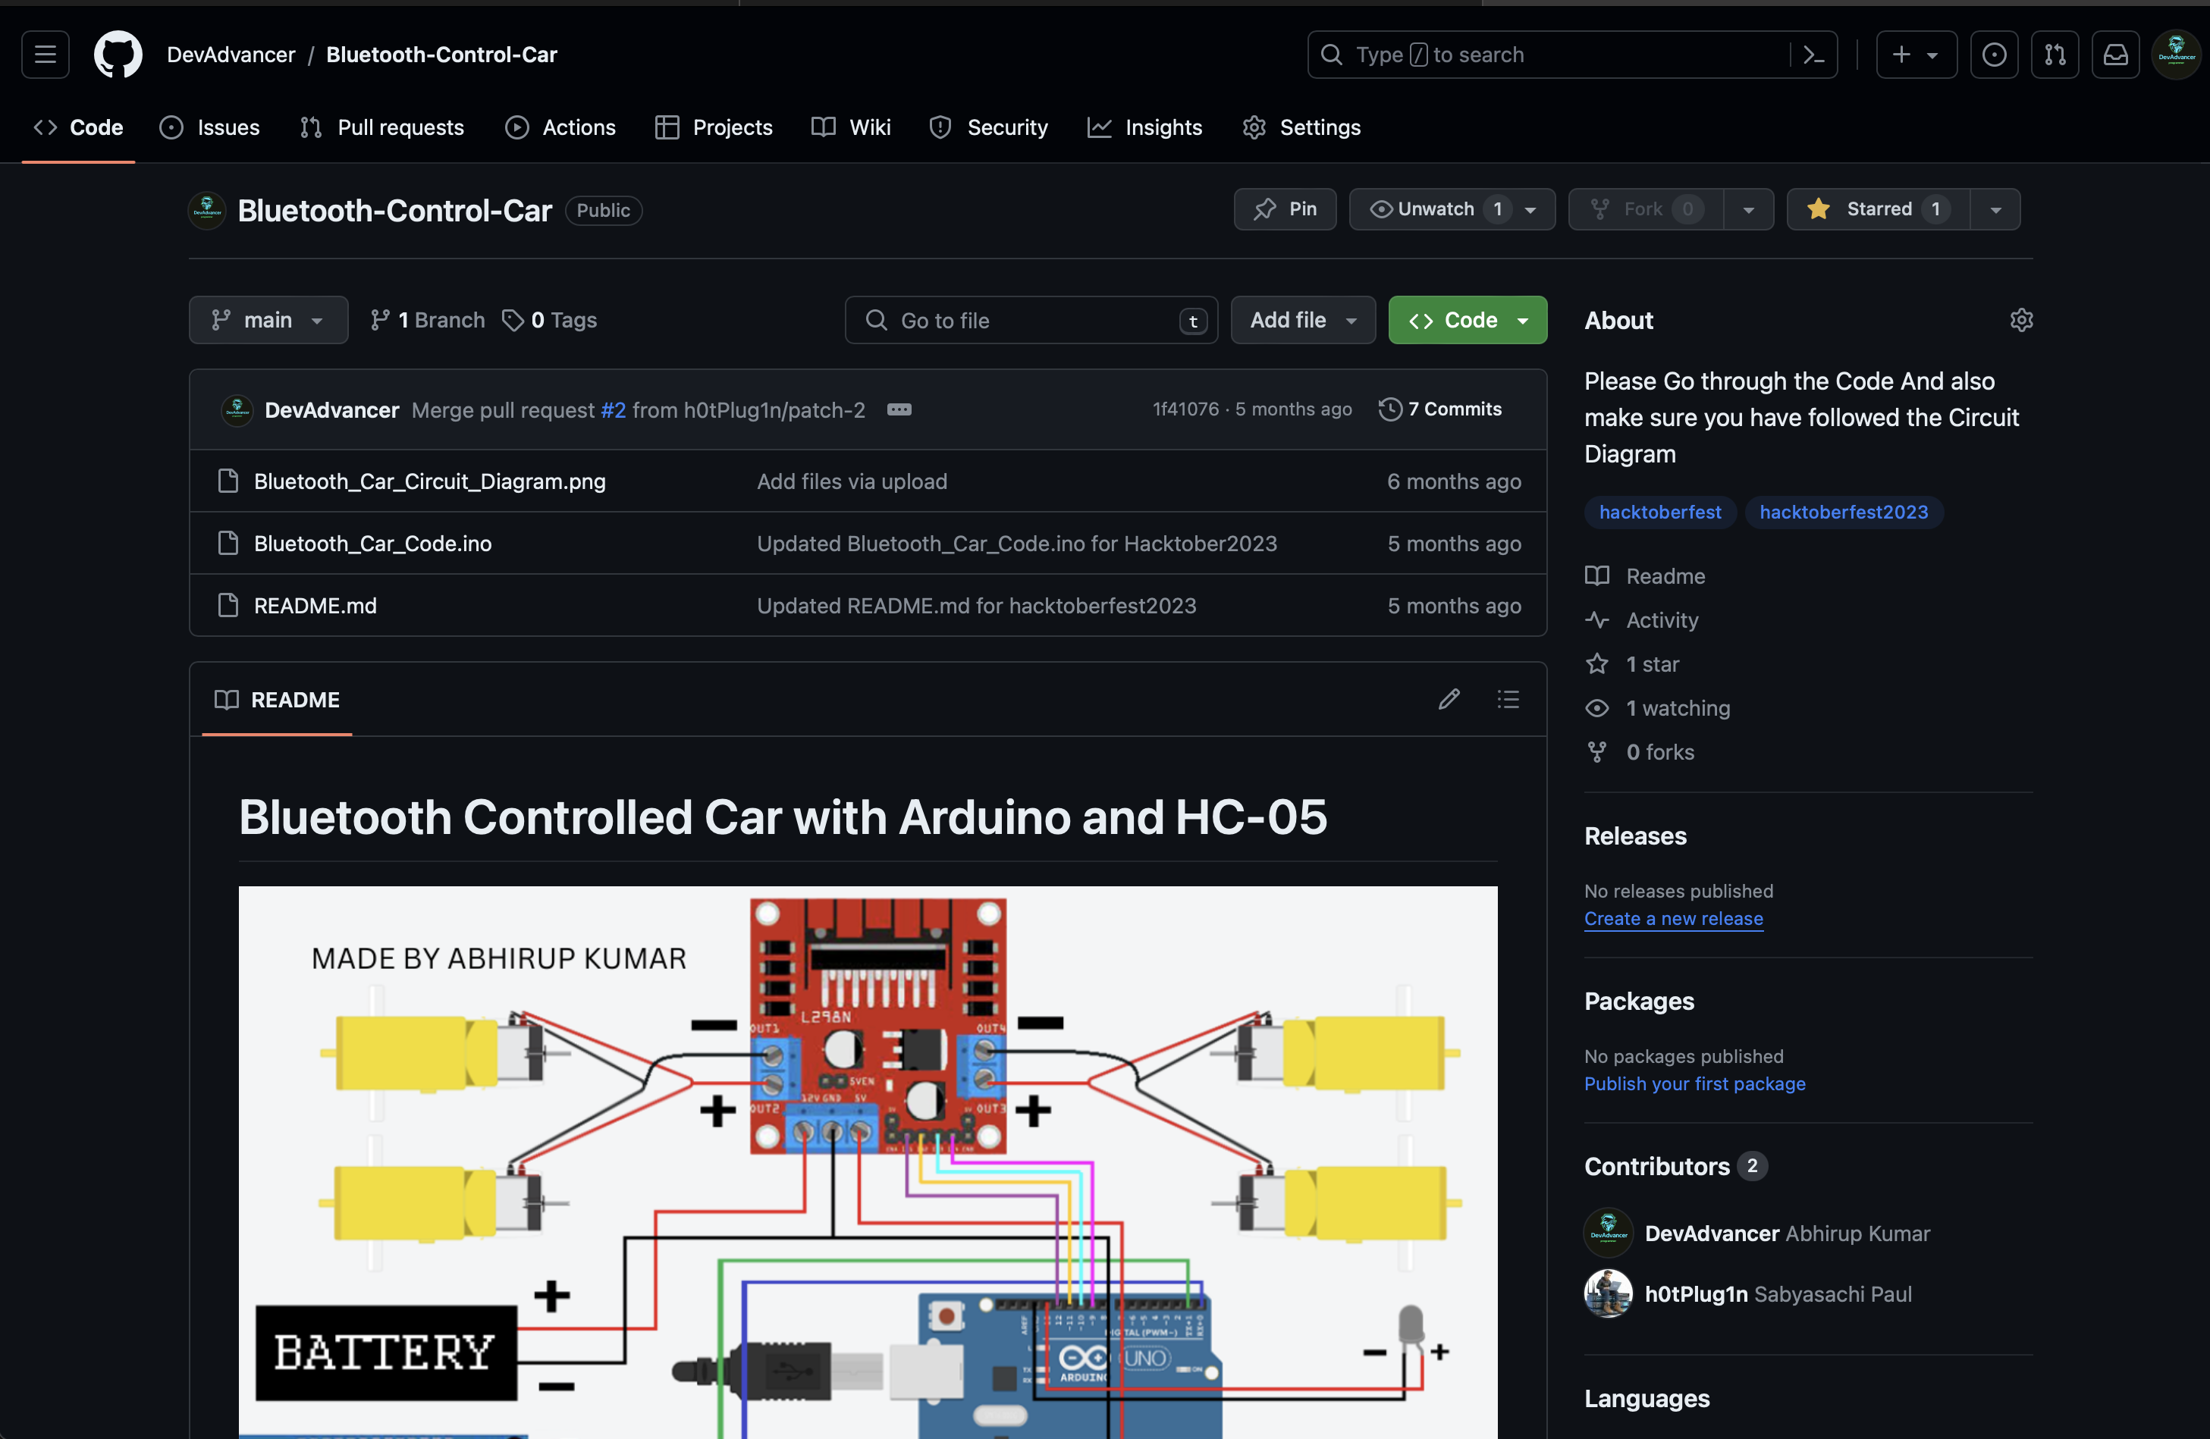View tags via the 0 Tags link
Screen dimensions: 2210x1439
[550, 320]
